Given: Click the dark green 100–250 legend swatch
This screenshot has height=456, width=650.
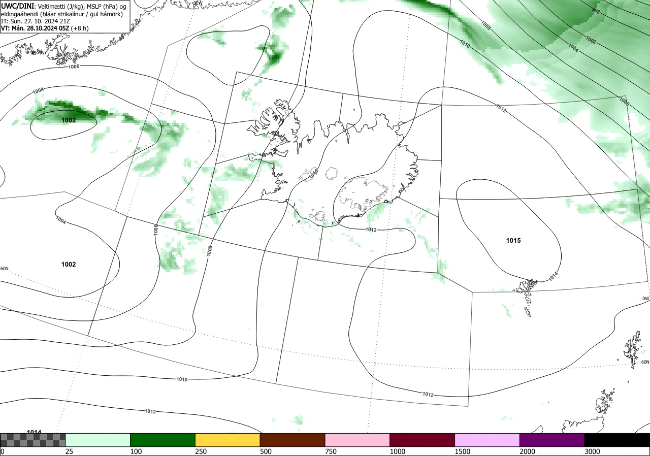Looking at the screenshot, I should [163, 440].
